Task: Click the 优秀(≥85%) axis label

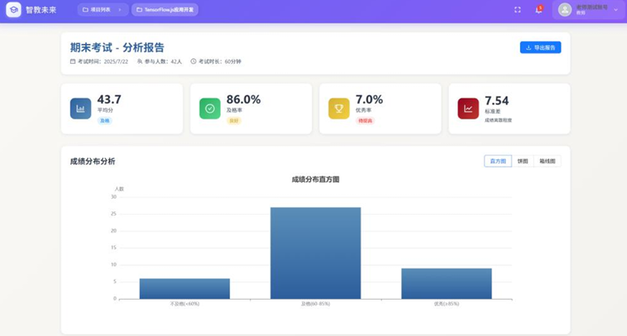Action: tap(447, 304)
